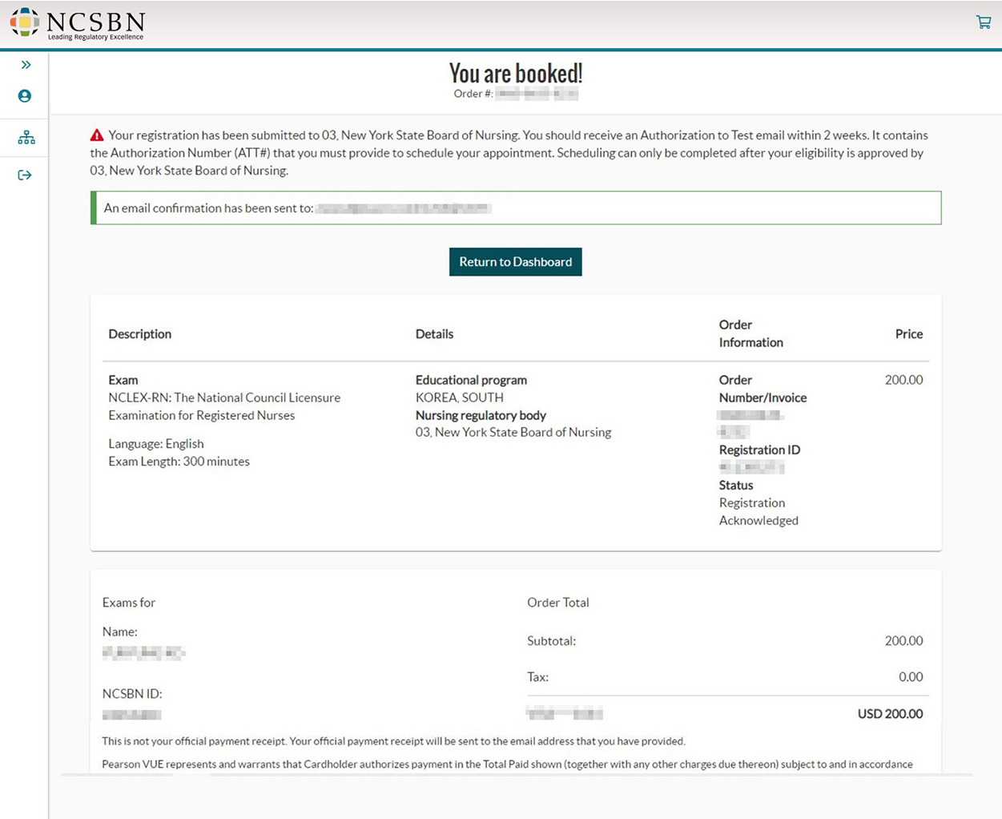Click the 'Exams for' heading
This screenshot has height=819, width=1002.
point(129,603)
